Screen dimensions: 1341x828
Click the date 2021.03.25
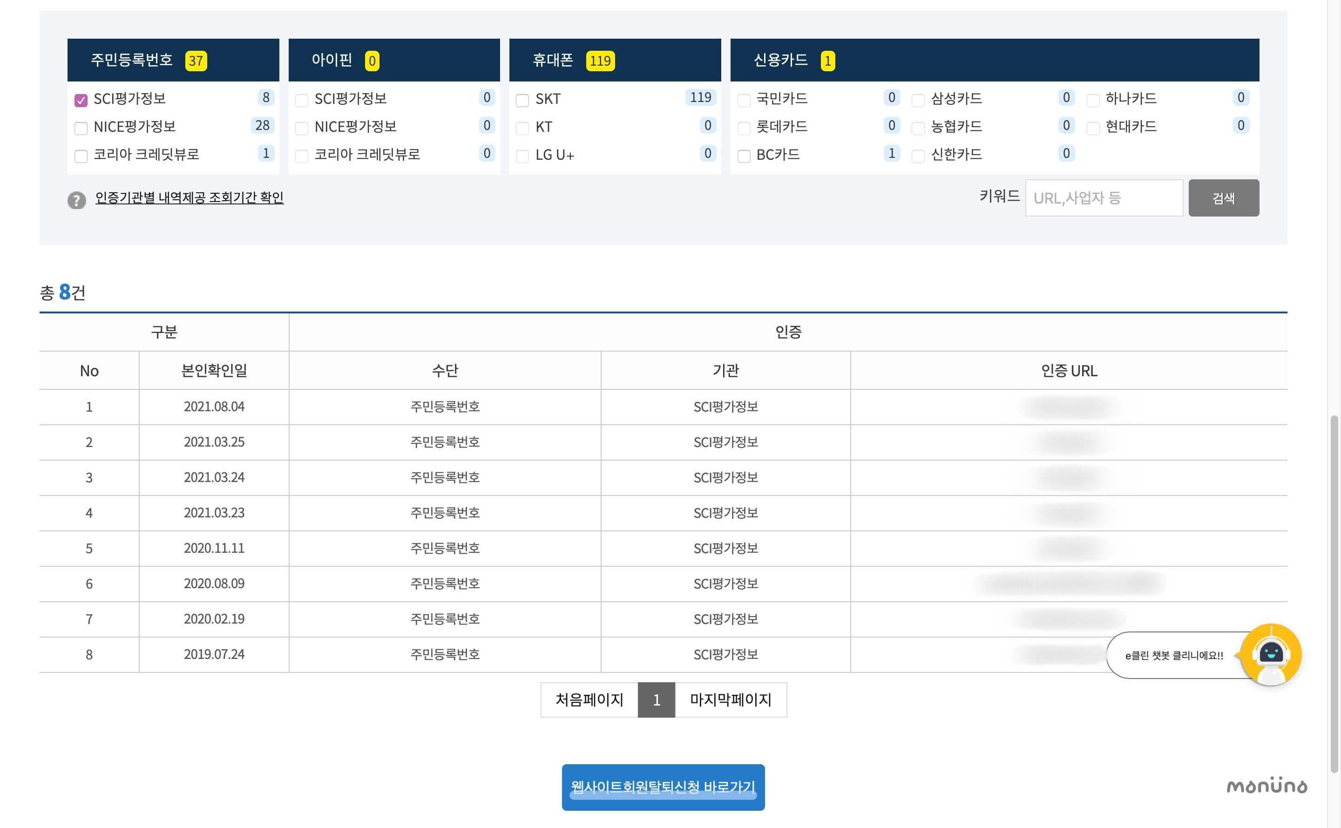pyautogui.click(x=214, y=442)
